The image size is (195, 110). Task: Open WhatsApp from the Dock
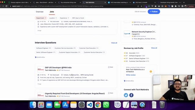(106, 105)
